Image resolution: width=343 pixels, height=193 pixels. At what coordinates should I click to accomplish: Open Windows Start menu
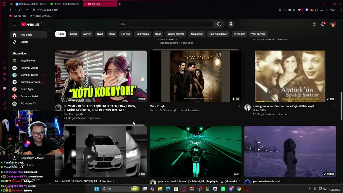(x=96, y=189)
